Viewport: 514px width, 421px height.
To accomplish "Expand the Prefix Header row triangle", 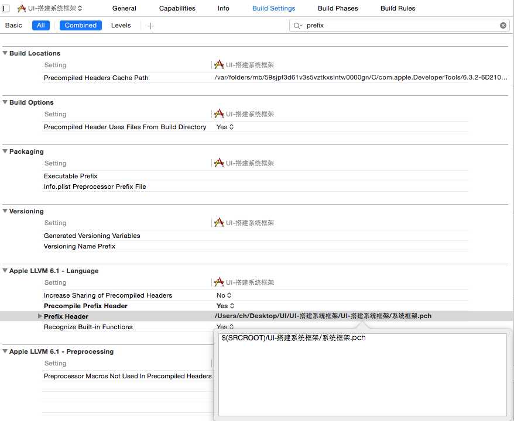I will pyautogui.click(x=40, y=316).
